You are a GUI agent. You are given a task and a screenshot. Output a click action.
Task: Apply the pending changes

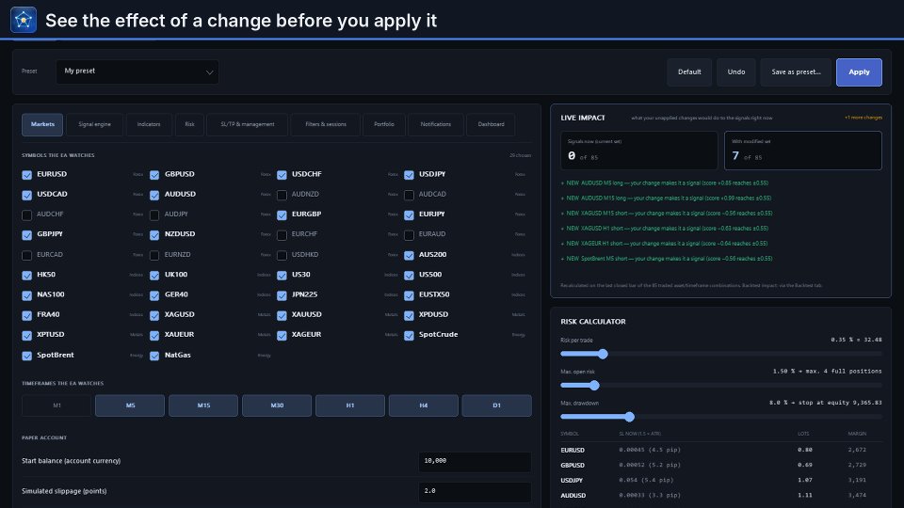pos(859,72)
